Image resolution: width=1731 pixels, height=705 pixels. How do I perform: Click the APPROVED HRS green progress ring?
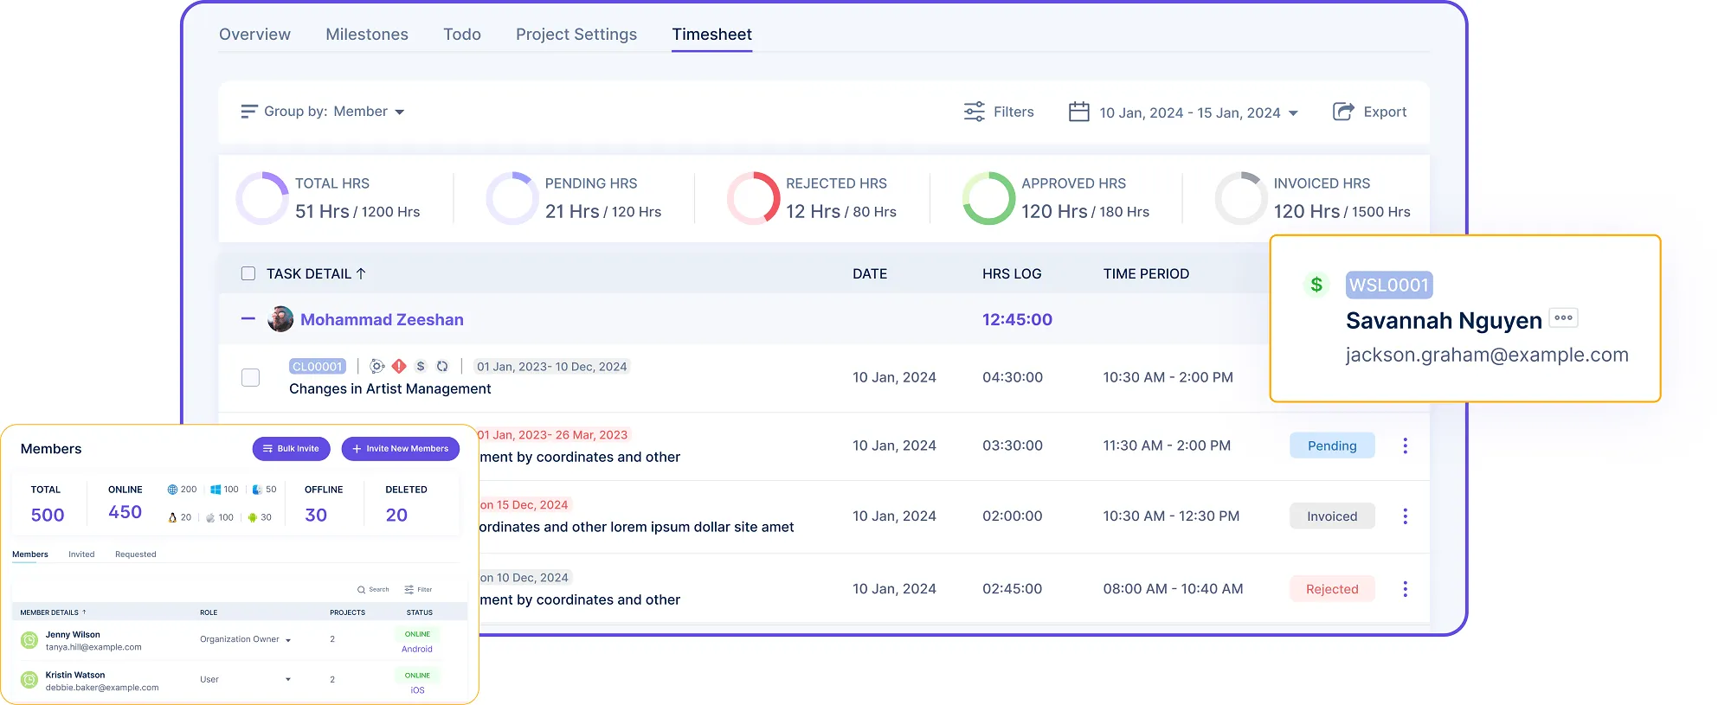click(988, 198)
